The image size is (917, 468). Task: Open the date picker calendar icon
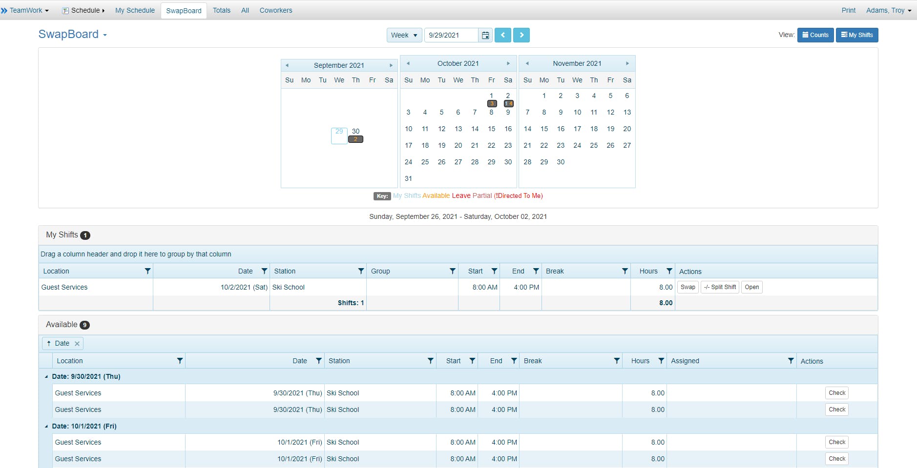(x=485, y=35)
